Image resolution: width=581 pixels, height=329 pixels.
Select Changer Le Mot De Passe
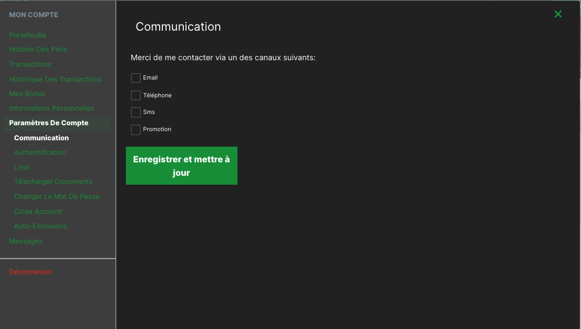click(56, 197)
